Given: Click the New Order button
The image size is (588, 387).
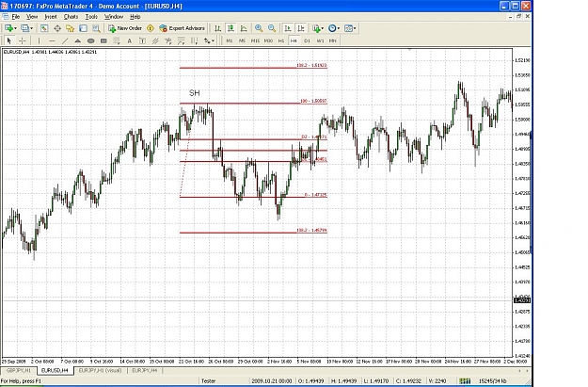Looking at the screenshot, I should pyautogui.click(x=125, y=28).
